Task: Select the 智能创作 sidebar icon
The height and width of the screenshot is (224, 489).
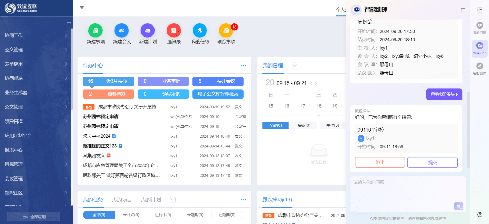Action: tap(479, 68)
